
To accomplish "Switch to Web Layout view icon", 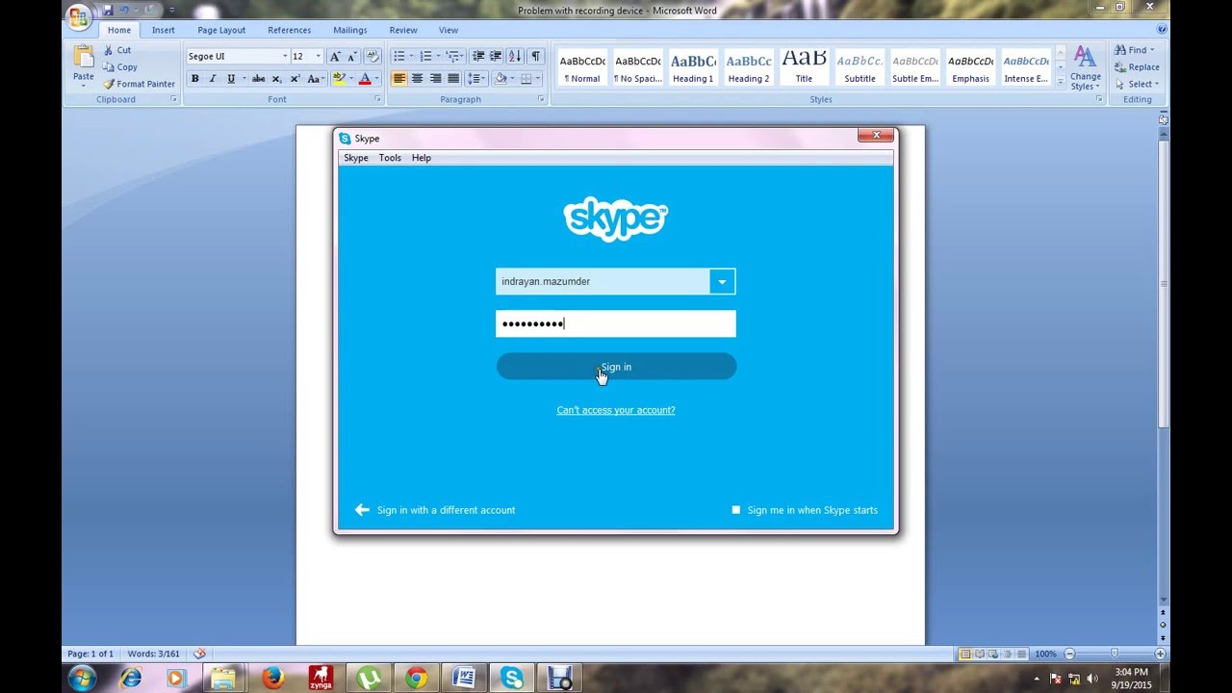I will pos(993,654).
